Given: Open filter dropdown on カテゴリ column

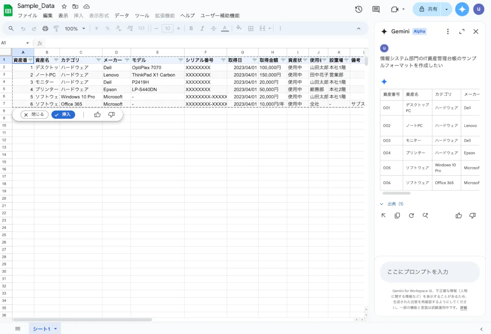Looking at the screenshot, I should point(98,60).
